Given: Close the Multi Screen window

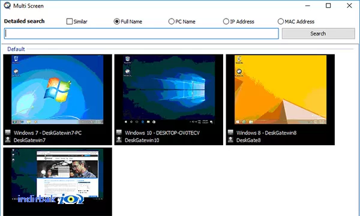Looking at the screenshot, I should click(x=349, y=5).
